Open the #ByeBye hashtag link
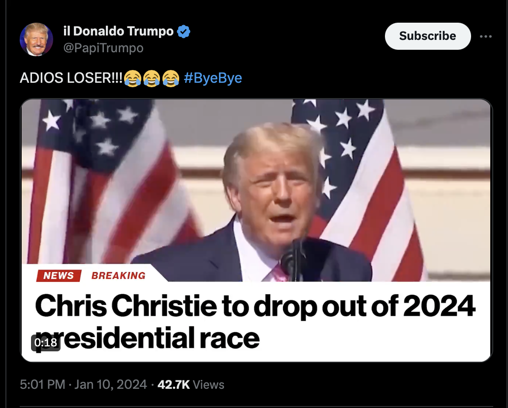This screenshot has height=408, width=508. pos(213,78)
